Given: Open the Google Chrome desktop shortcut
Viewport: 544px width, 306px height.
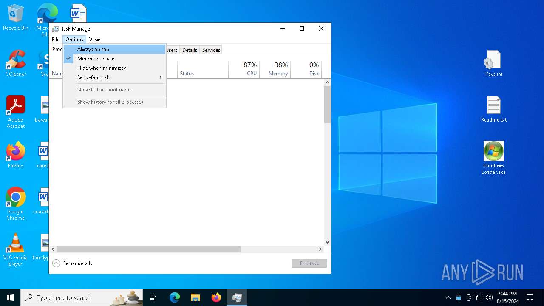Looking at the screenshot, I should pyautogui.click(x=16, y=204).
